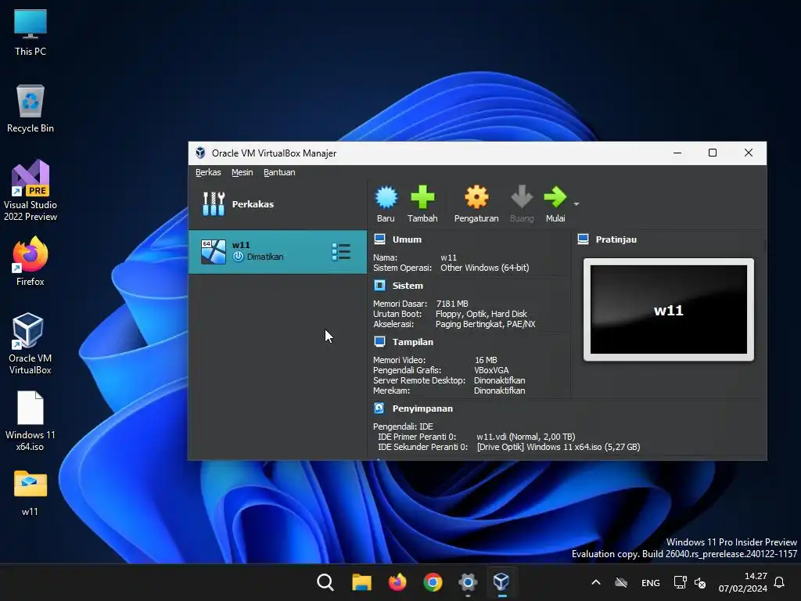This screenshot has width=801, height=601.
Task: Select Oracle VM VirtualBox desktop shortcut
Action: 31,344
